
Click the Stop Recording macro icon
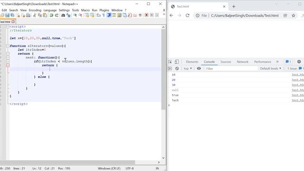point(152,15)
